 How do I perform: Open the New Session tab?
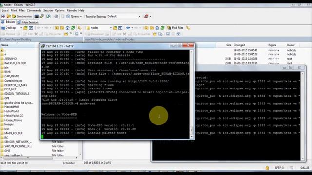pos(28,22)
